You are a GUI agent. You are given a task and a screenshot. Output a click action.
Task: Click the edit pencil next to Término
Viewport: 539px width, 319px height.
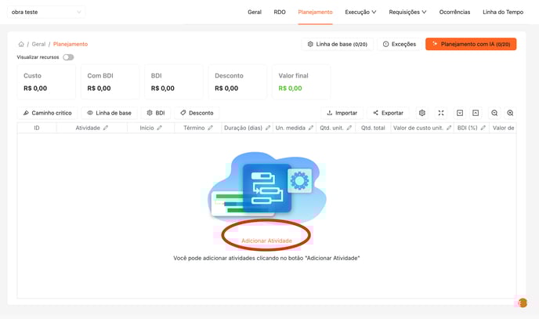tap(210, 128)
